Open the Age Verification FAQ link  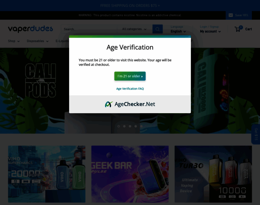coord(130,89)
